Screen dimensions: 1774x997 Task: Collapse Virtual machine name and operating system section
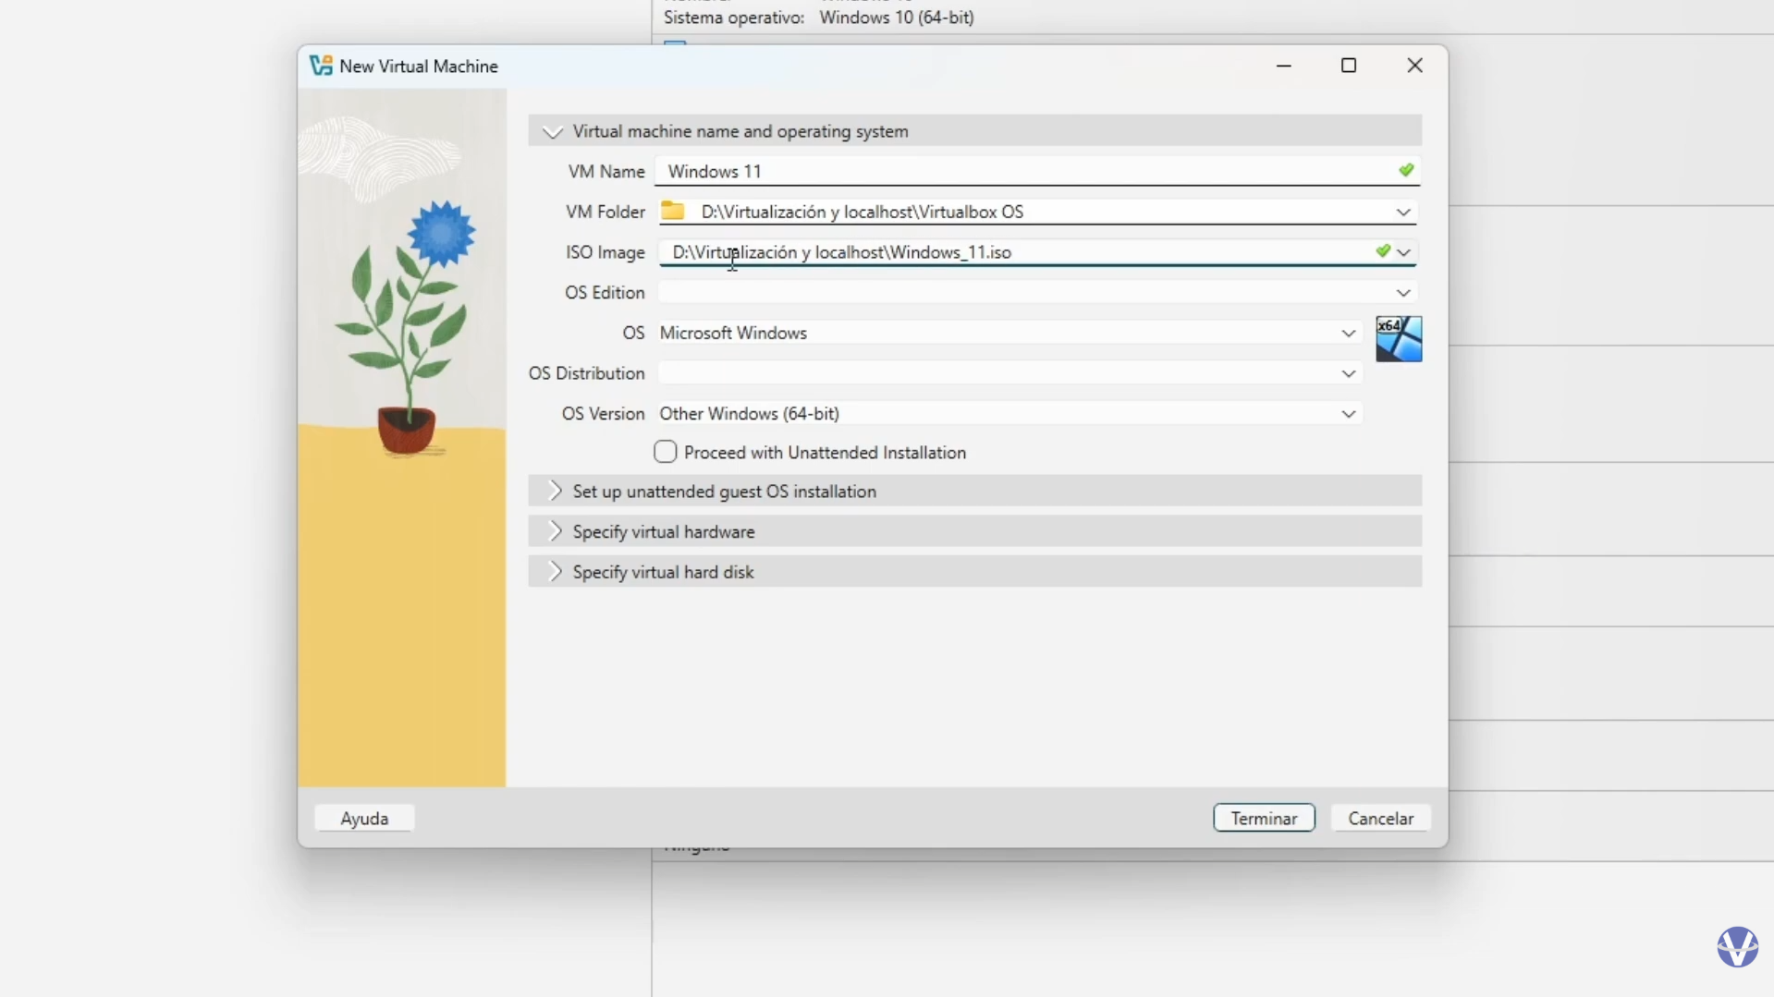point(553,131)
